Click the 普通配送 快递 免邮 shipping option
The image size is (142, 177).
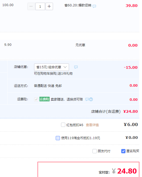coord(48,86)
